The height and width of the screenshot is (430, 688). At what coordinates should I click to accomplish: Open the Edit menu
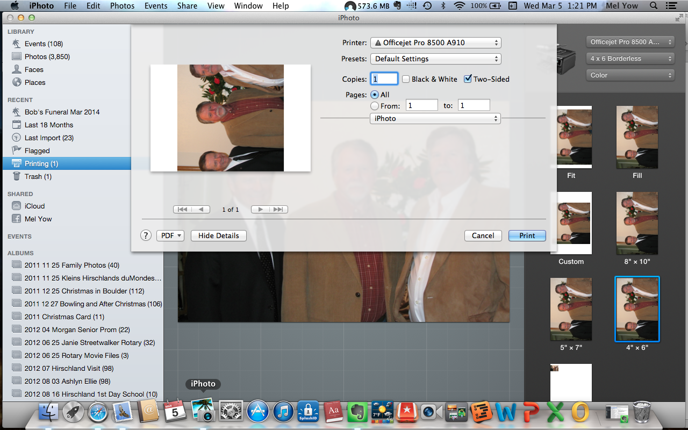94,6
